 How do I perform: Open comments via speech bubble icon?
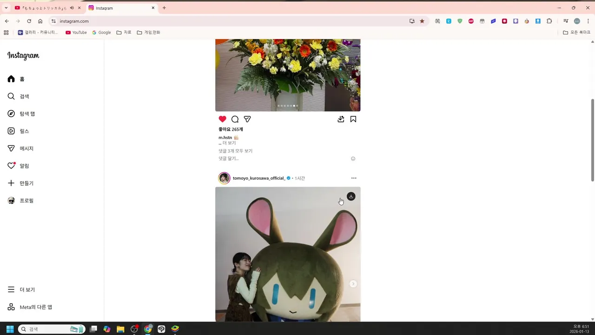point(235,119)
